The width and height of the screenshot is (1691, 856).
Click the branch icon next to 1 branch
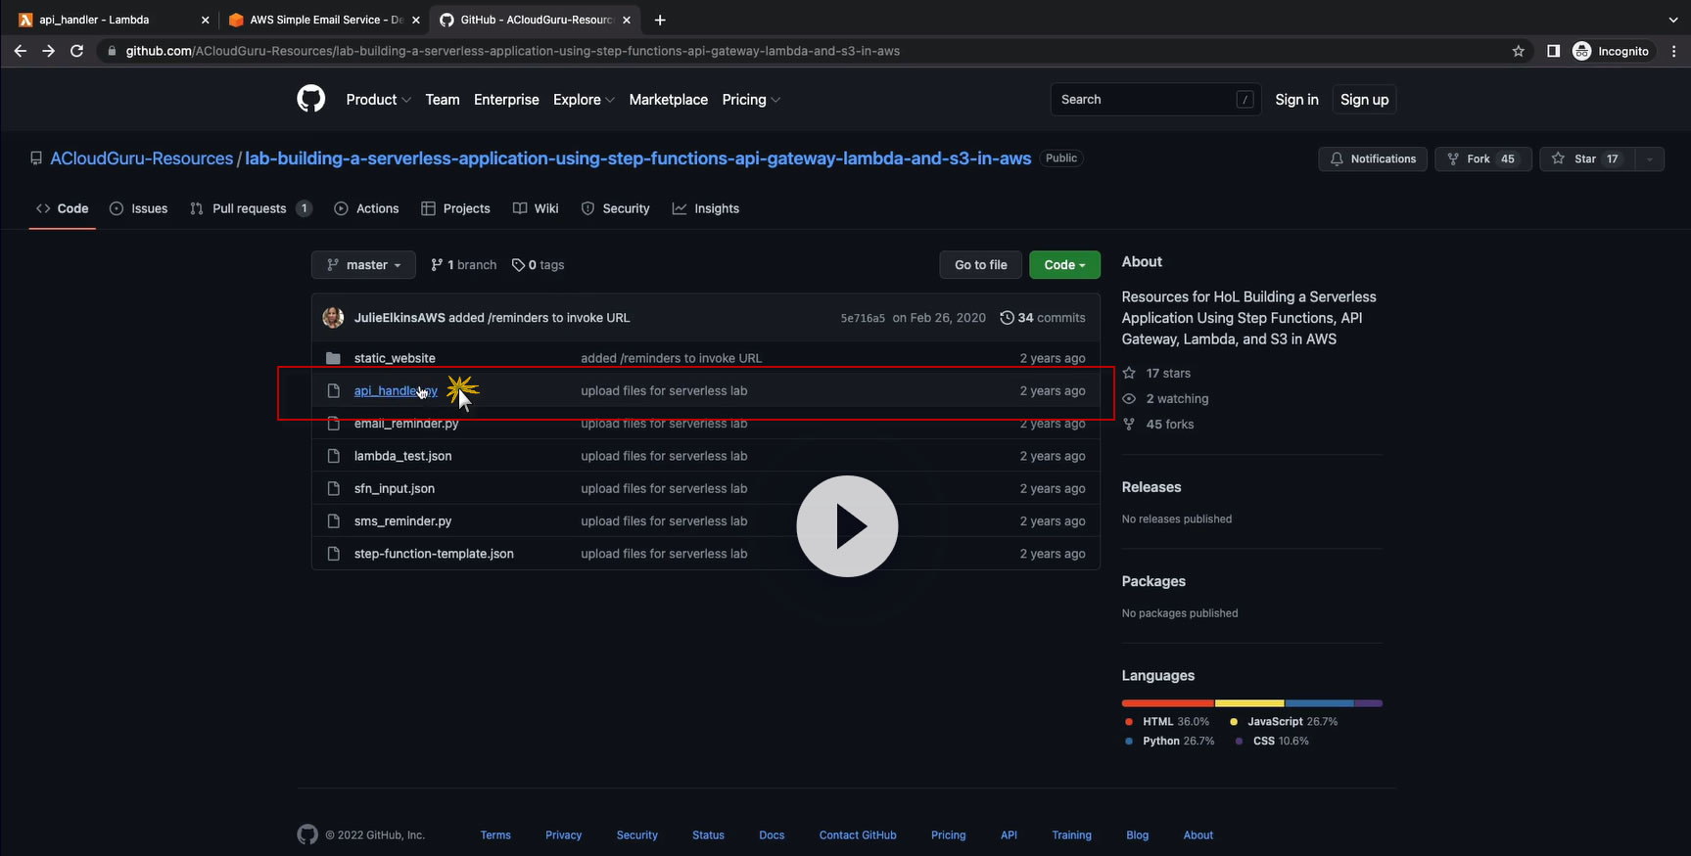point(437,265)
